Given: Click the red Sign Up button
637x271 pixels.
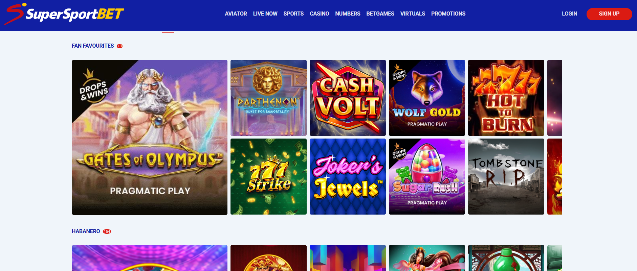Looking at the screenshot, I should 609,14.
